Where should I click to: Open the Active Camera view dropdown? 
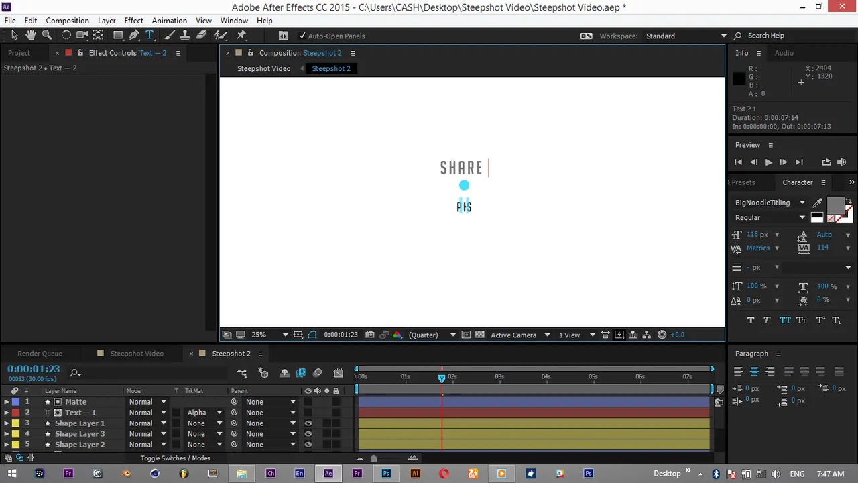tap(519, 335)
